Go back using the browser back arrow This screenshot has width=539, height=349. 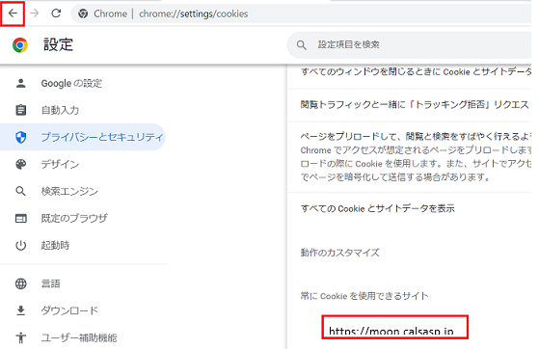[13, 13]
